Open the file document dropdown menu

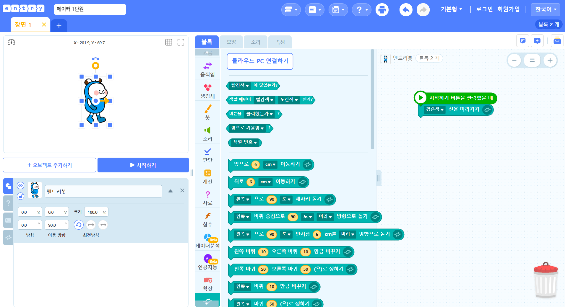pyautogui.click(x=314, y=10)
